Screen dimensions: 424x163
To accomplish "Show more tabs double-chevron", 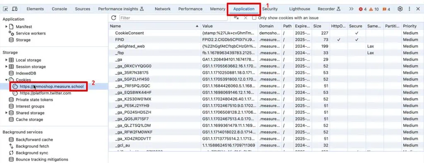I will coord(351,9).
